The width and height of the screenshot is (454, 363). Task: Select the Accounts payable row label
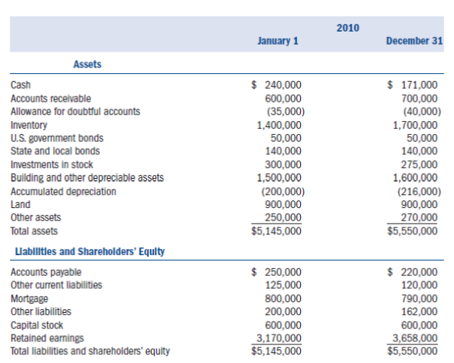[x=46, y=272]
